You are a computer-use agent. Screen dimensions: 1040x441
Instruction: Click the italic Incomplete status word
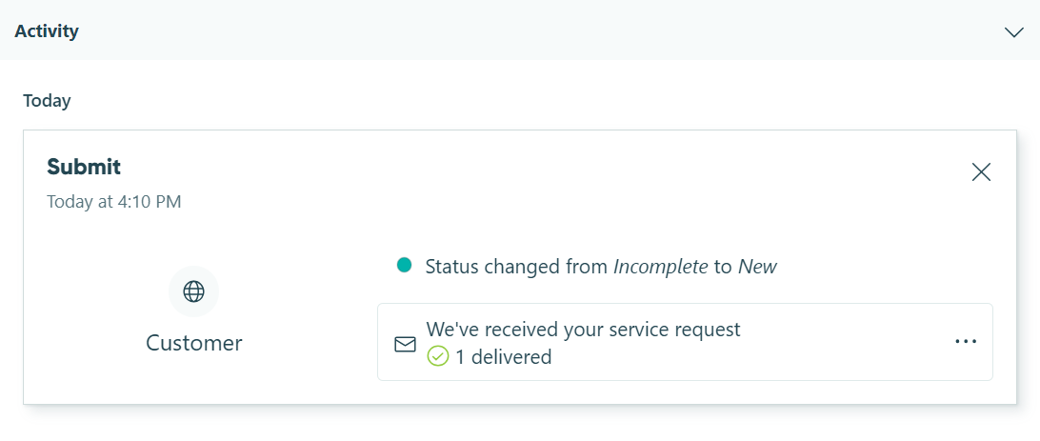(x=661, y=267)
